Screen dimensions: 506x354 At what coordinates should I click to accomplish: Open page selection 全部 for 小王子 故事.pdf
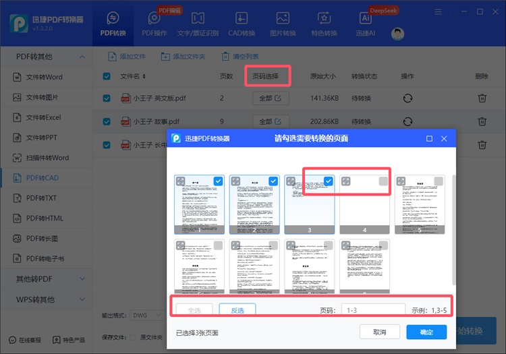[x=271, y=121]
